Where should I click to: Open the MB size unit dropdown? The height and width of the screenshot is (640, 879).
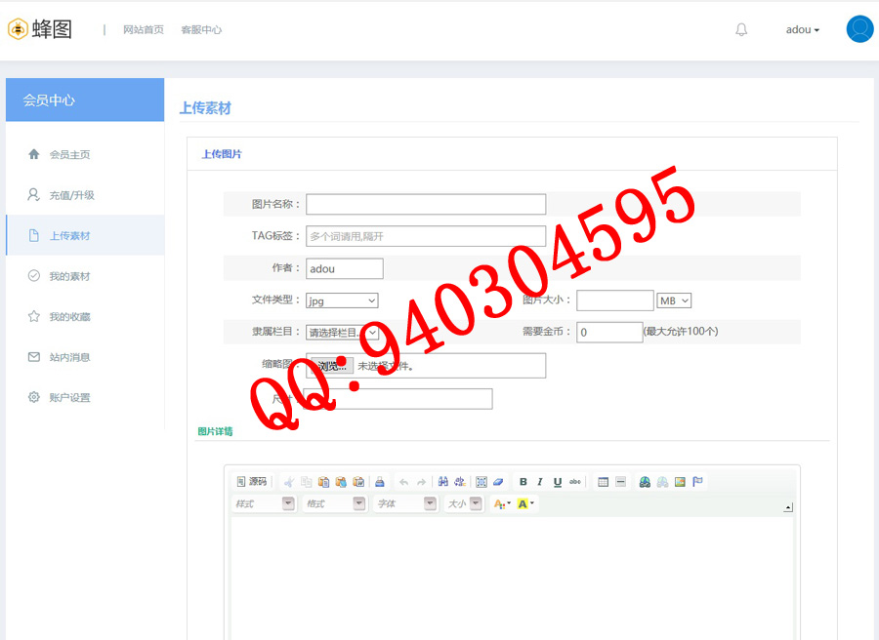click(x=675, y=300)
